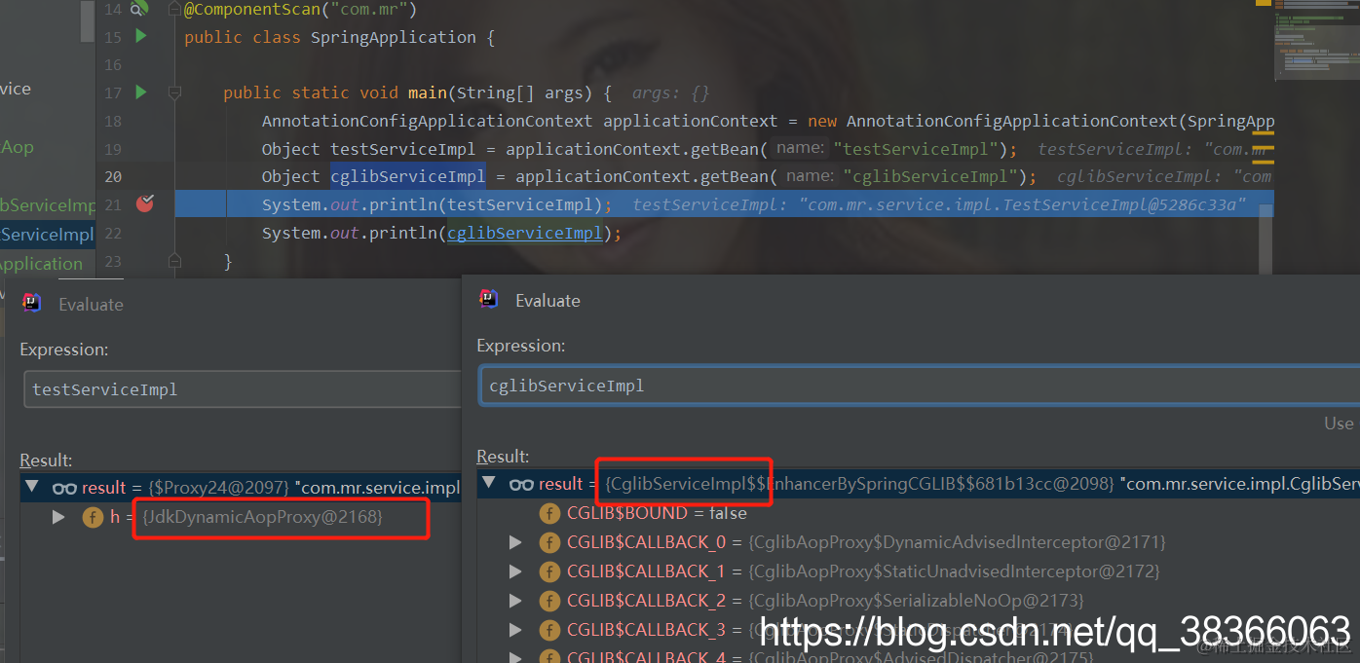Click the Spring bean gutter icon at line 14
Viewport: 1360px width, 663px height.
click(139, 9)
